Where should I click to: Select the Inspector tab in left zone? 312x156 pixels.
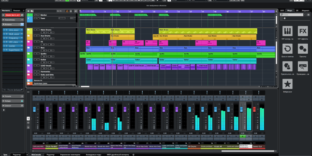6,10
